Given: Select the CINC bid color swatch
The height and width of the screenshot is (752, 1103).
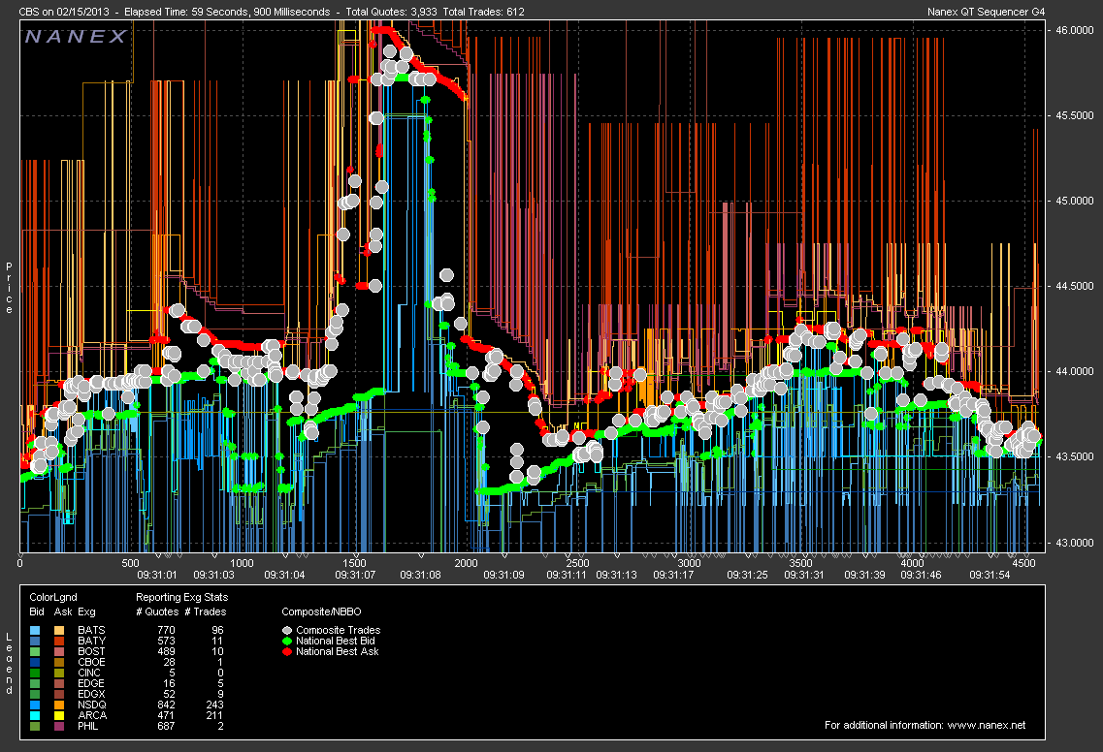Looking at the screenshot, I should click(36, 673).
